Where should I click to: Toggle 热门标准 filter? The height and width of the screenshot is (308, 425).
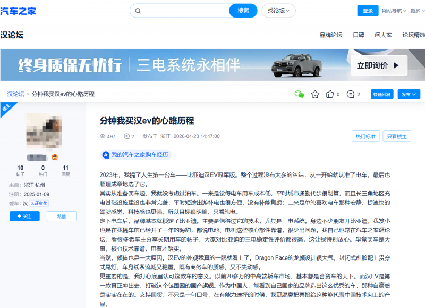pyautogui.click(x=365, y=136)
